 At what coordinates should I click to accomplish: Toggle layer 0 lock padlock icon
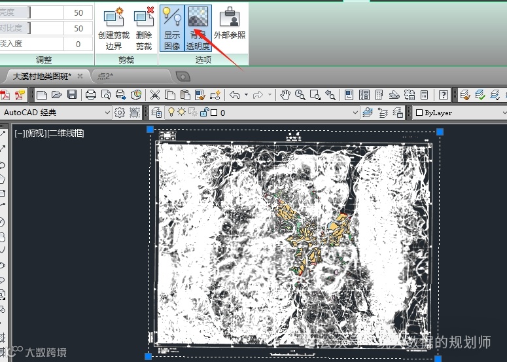(x=204, y=112)
